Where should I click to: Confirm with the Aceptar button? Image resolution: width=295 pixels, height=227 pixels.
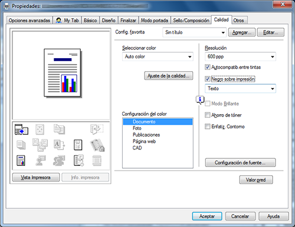pyautogui.click(x=207, y=216)
